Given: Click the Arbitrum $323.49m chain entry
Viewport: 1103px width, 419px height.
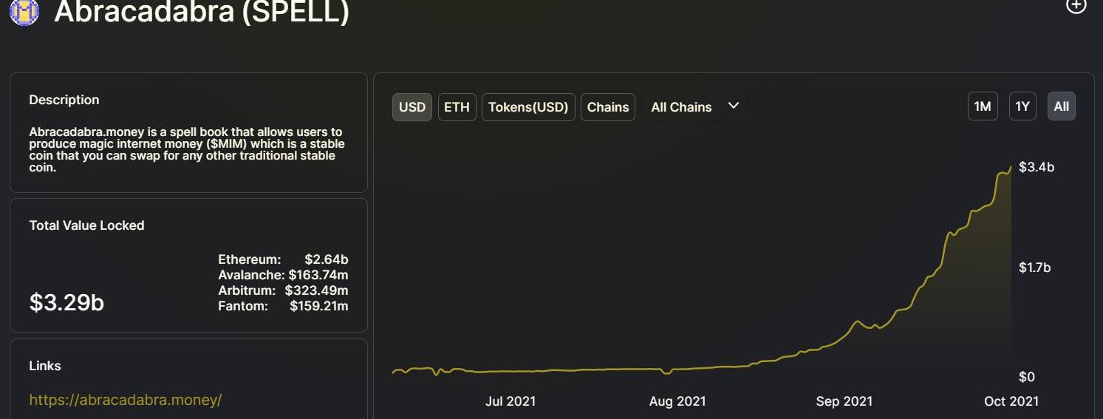Looking at the screenshot, I should point(283,290).
